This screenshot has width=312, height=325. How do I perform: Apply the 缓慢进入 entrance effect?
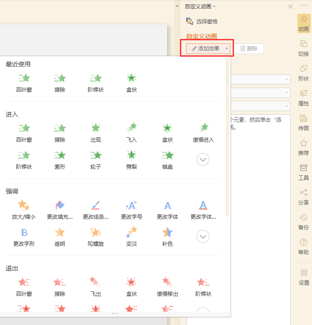click(x=203, y=133)
